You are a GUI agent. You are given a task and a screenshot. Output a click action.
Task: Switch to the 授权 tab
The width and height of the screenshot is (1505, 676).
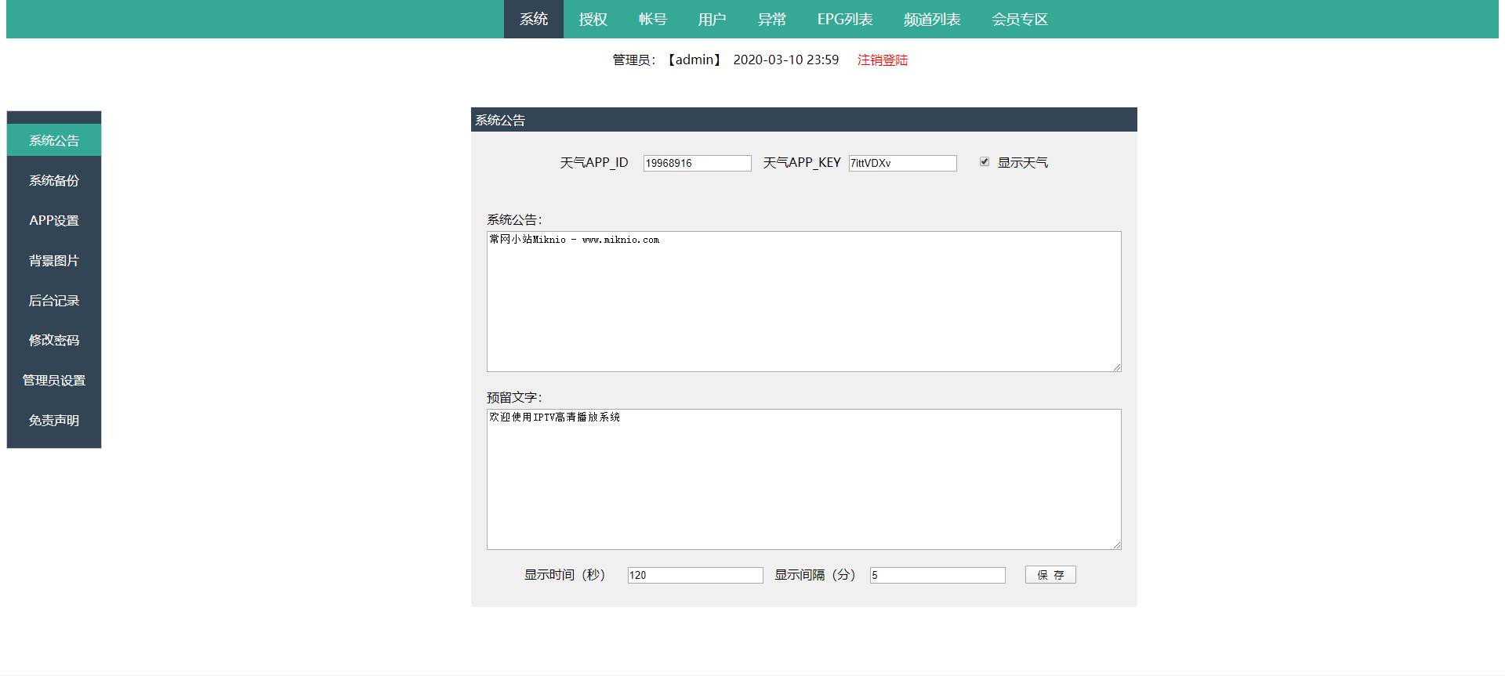point(593,19)
